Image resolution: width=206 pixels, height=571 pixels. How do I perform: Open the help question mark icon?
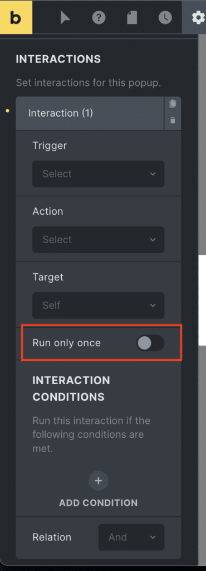(x=99, y=17)
